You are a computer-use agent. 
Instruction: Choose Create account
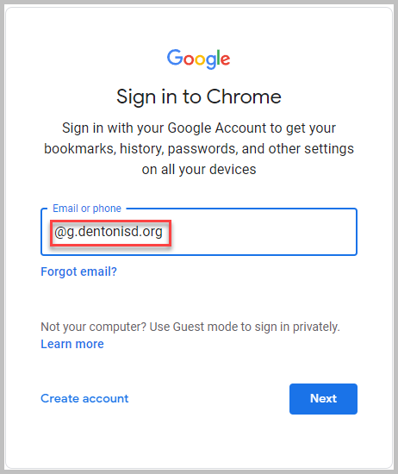tap(84, 398)
